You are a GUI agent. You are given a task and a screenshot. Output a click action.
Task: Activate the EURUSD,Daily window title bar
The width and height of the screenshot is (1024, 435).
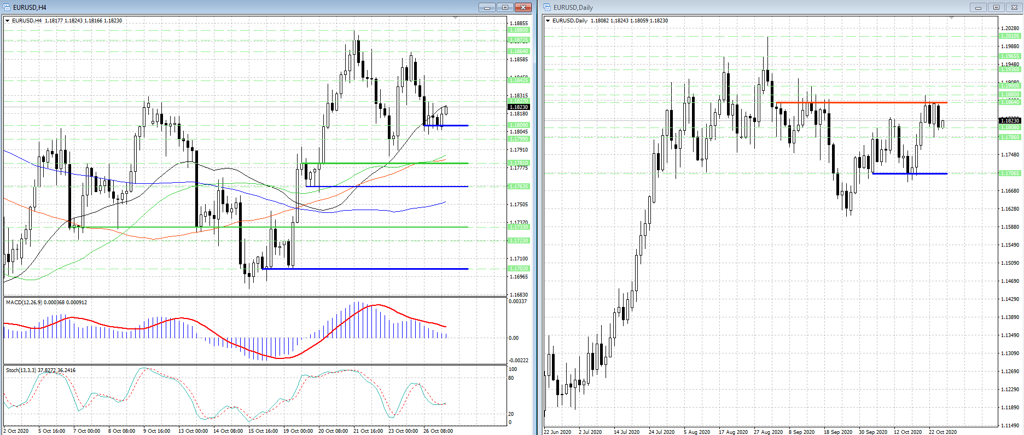tap(766, 8)
